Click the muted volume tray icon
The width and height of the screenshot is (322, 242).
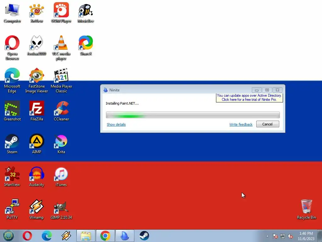click(x=290, y=236)
